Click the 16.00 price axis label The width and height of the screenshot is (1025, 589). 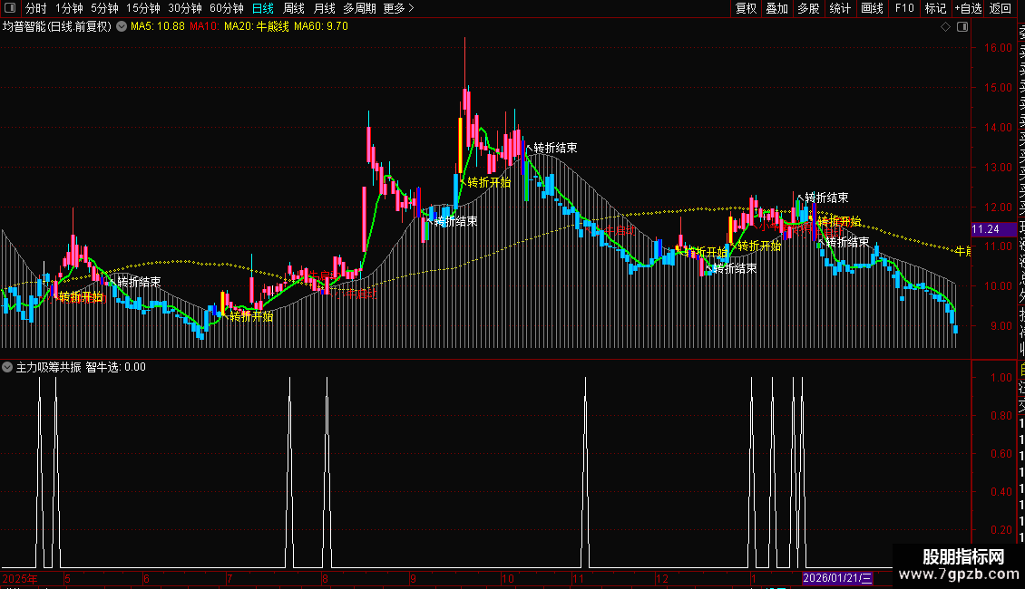point(998,48)
